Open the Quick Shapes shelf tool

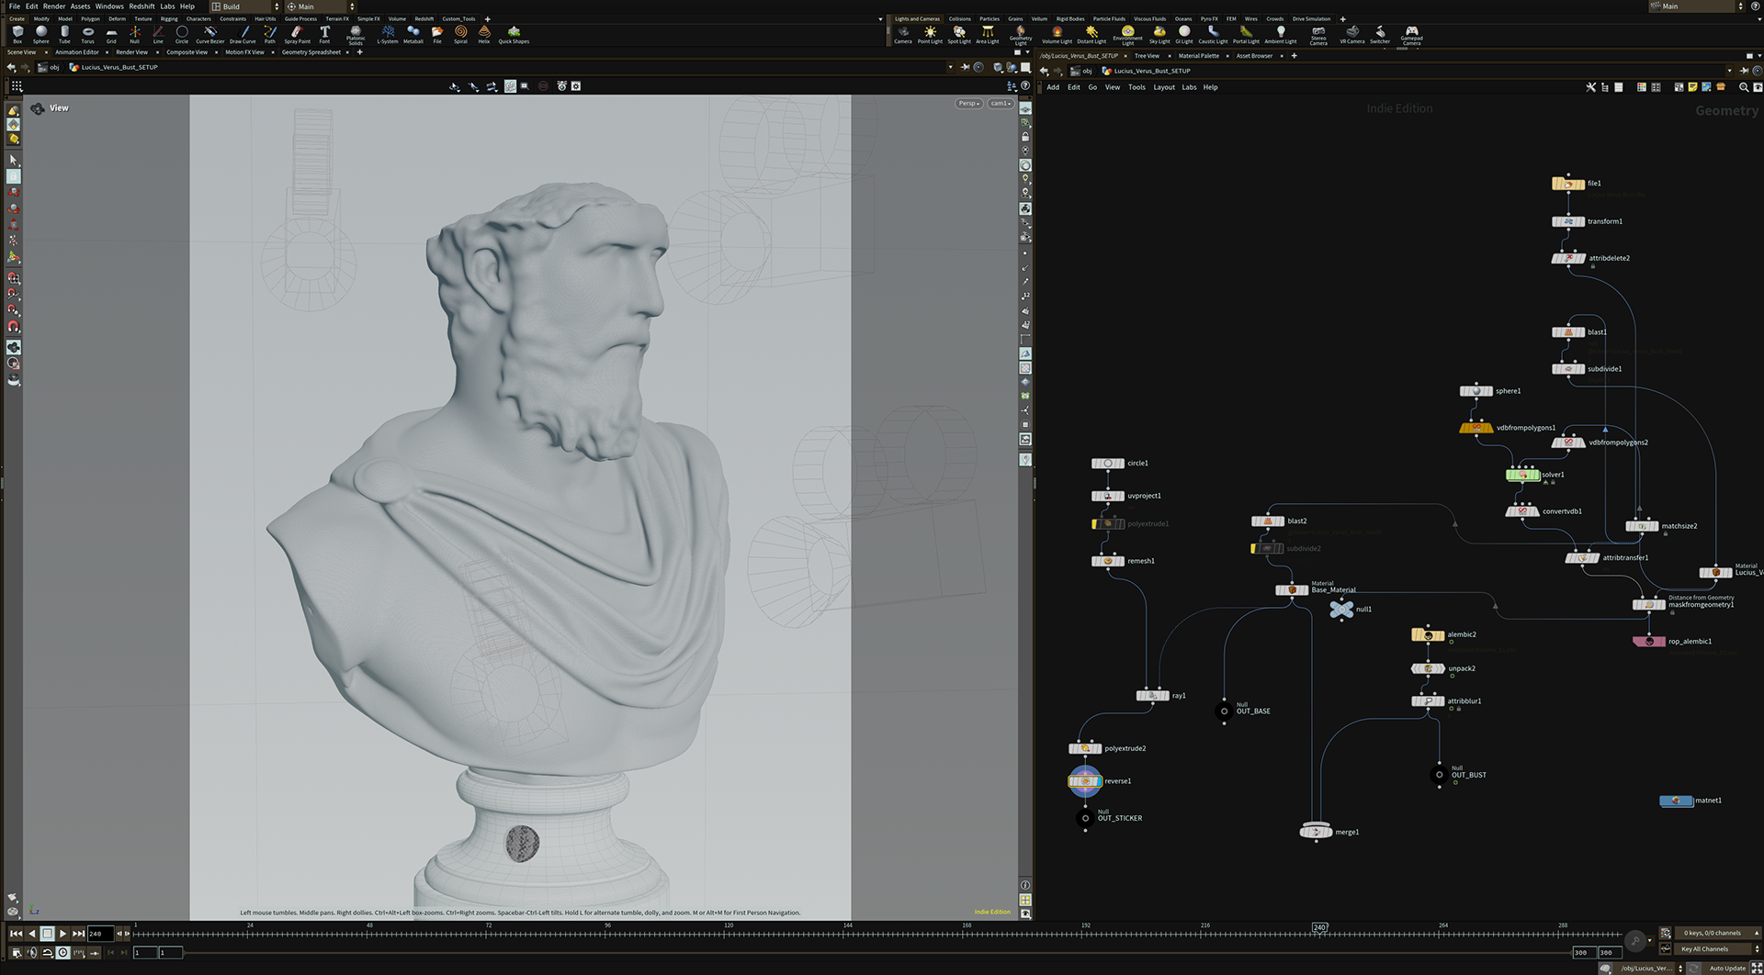514,34
